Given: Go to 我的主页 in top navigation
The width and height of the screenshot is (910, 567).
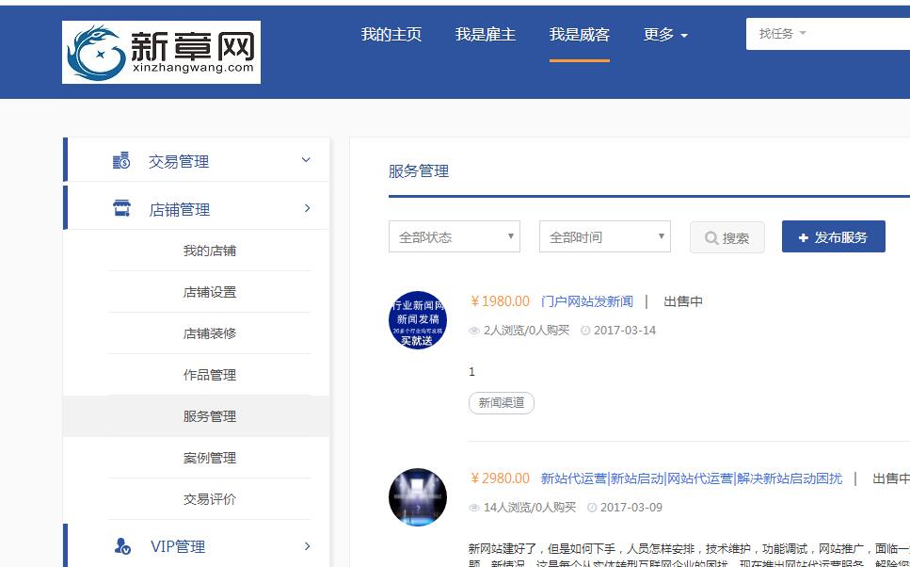Looking at the screenshot, I should pyautogui.click(x=391, y=35).
